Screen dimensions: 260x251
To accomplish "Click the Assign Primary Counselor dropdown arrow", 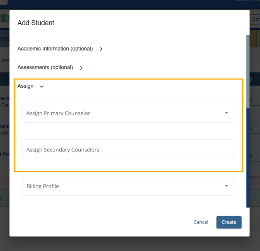I will 226,113.
